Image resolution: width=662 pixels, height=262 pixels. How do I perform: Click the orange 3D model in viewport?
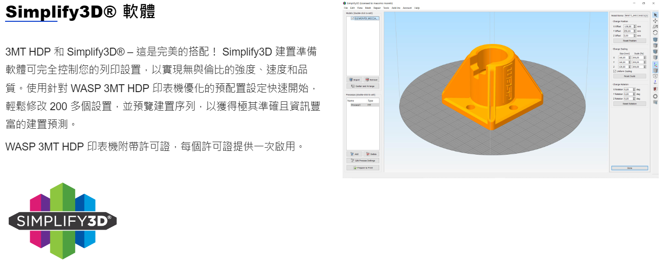point(491,88)
